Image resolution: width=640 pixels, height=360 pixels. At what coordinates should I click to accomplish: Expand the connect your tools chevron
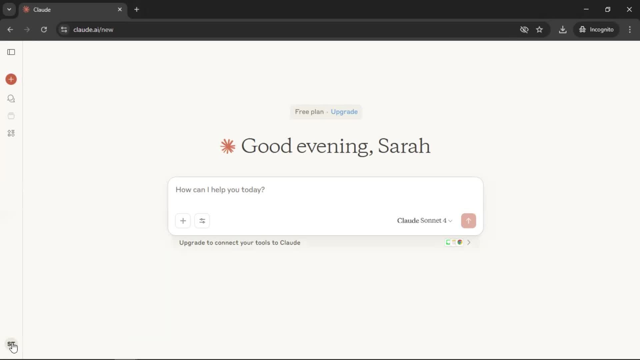469,243
